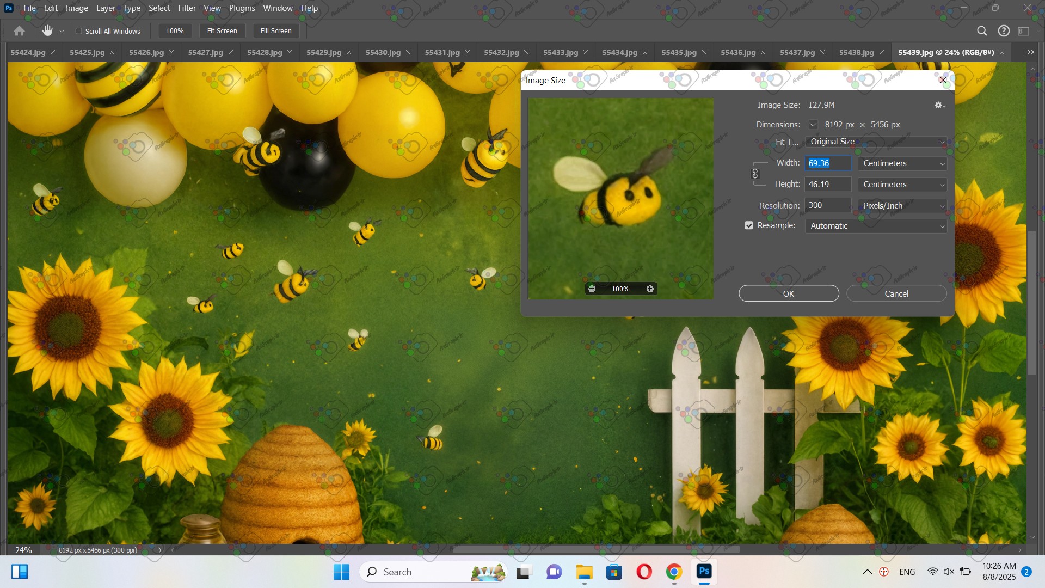Screen dimensions: 1045x588
Task: Click the Fit Screen button
Action: click(x=222, y=31)
